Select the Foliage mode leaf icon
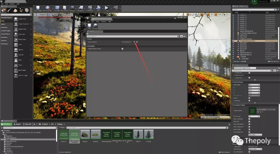This screenshot has width=280, height=154. [x=21, y=10]
